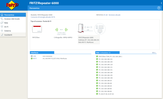Click the Rete Wi-Fi: MarKusss text
Screen dimensions: 163x99
[x=86, y=42]
